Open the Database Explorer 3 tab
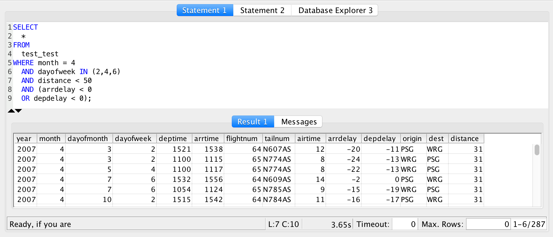553x237 pixels. point(335,10)
